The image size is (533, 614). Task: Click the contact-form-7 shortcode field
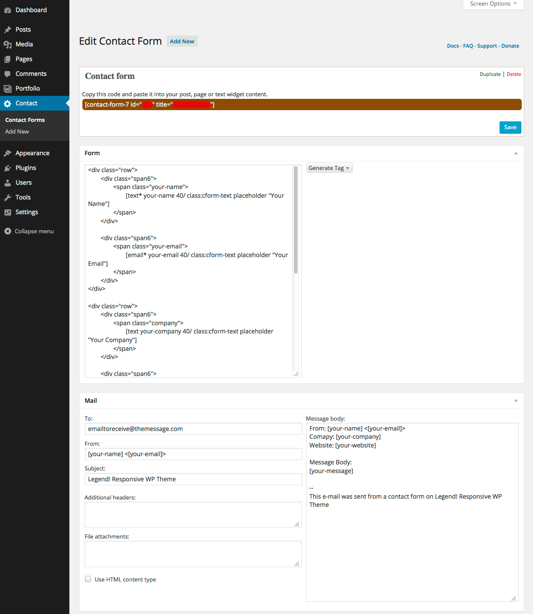302,105
